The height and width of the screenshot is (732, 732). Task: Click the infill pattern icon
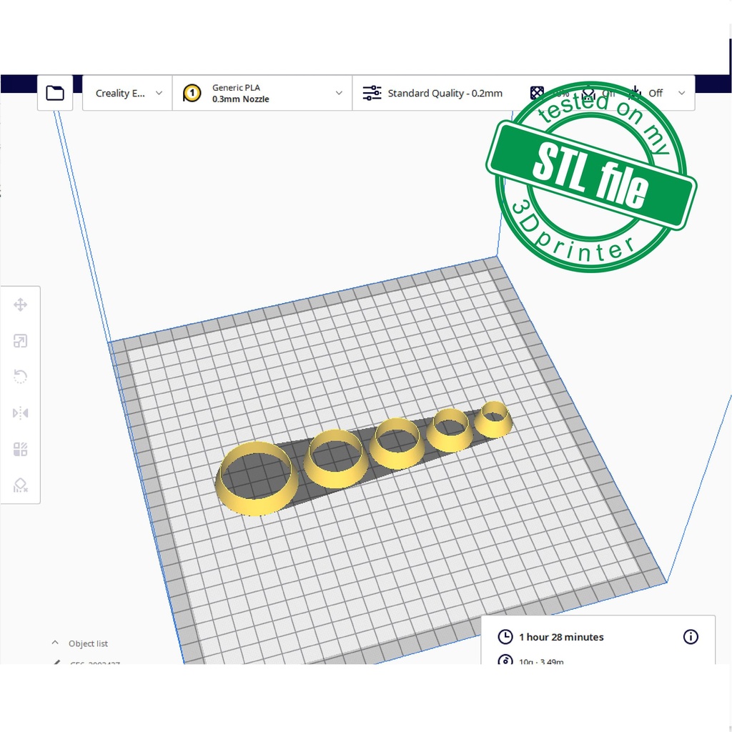537,93
